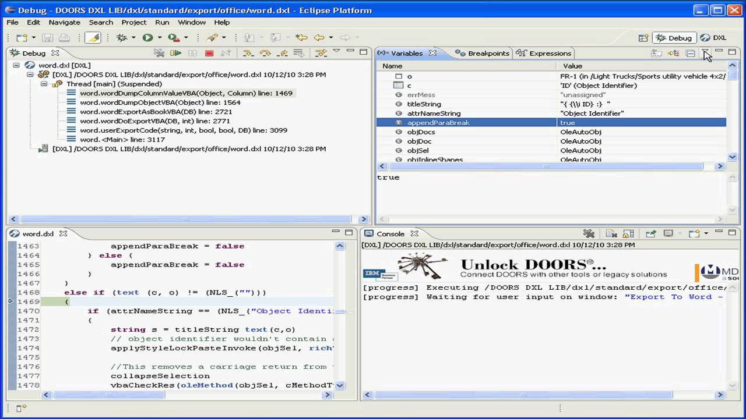Open the Back history dropdown arrow

330,38
